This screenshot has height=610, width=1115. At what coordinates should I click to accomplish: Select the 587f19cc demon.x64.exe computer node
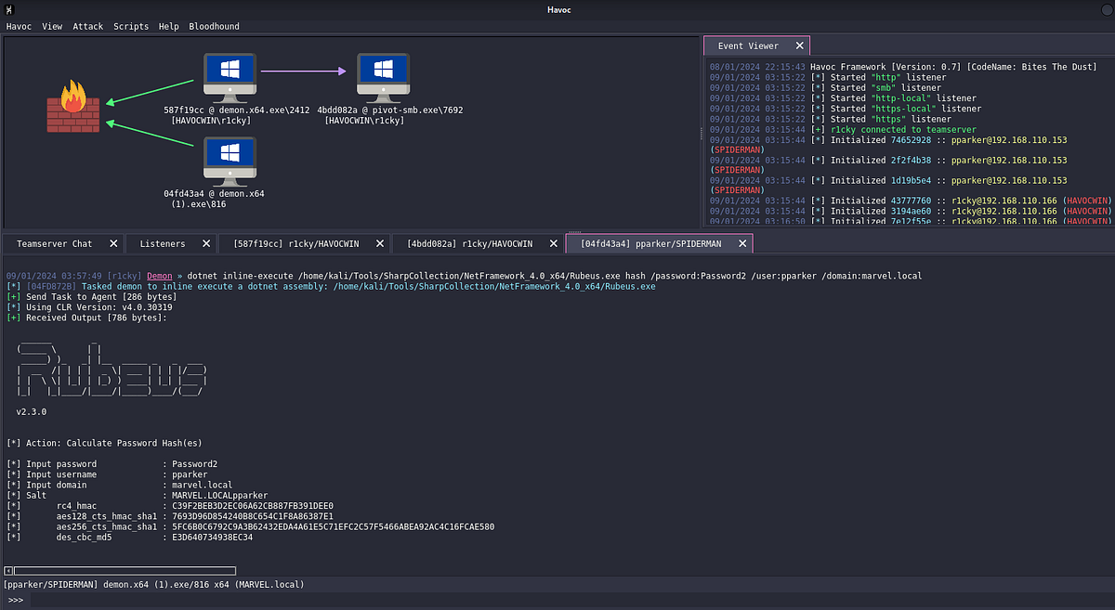point(230,77)
